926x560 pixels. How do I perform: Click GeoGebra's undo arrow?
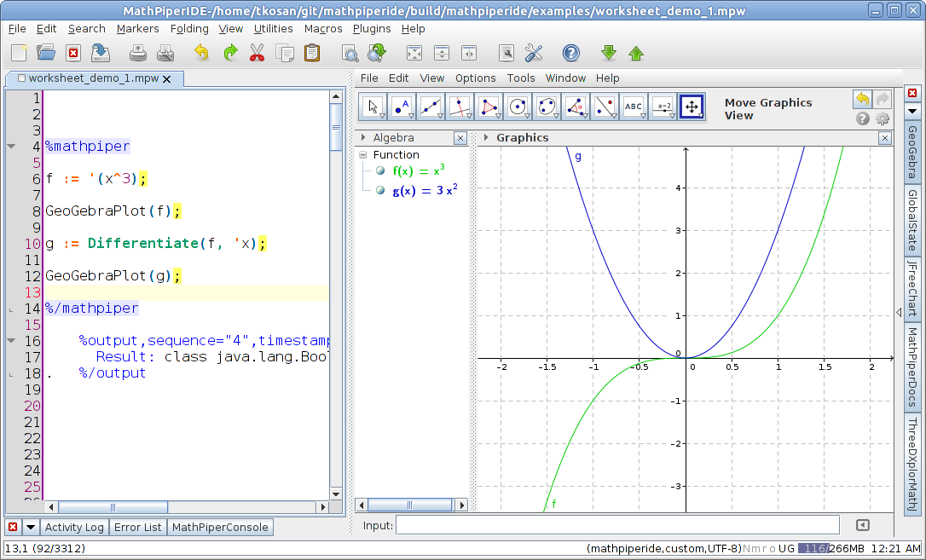(861, 100)
